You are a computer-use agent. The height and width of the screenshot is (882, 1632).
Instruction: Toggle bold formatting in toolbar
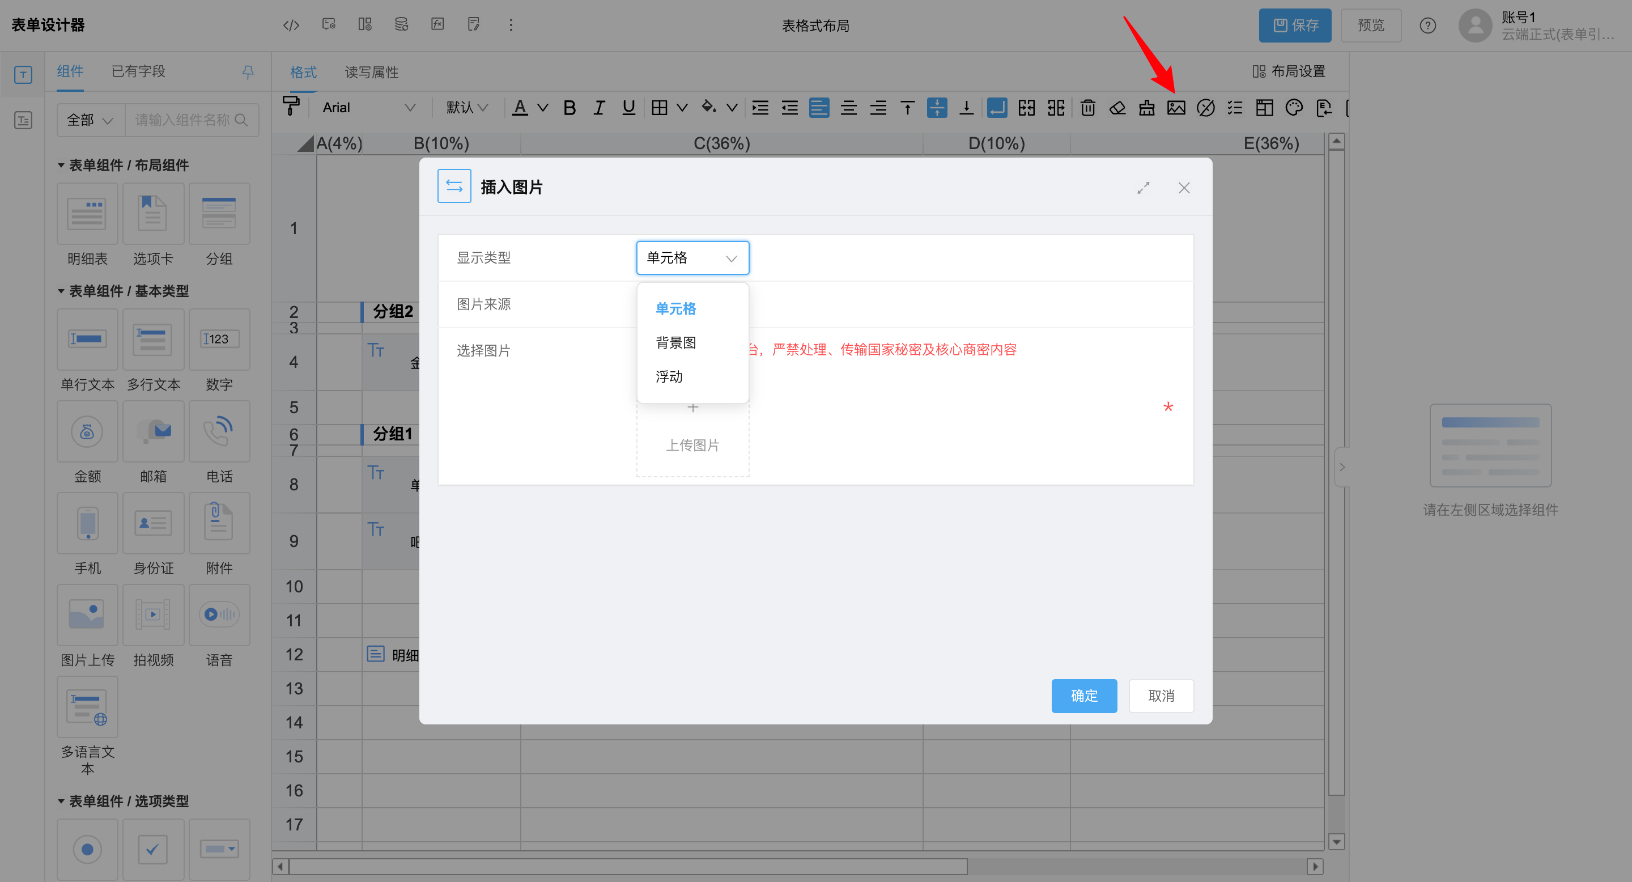[569, 108]
